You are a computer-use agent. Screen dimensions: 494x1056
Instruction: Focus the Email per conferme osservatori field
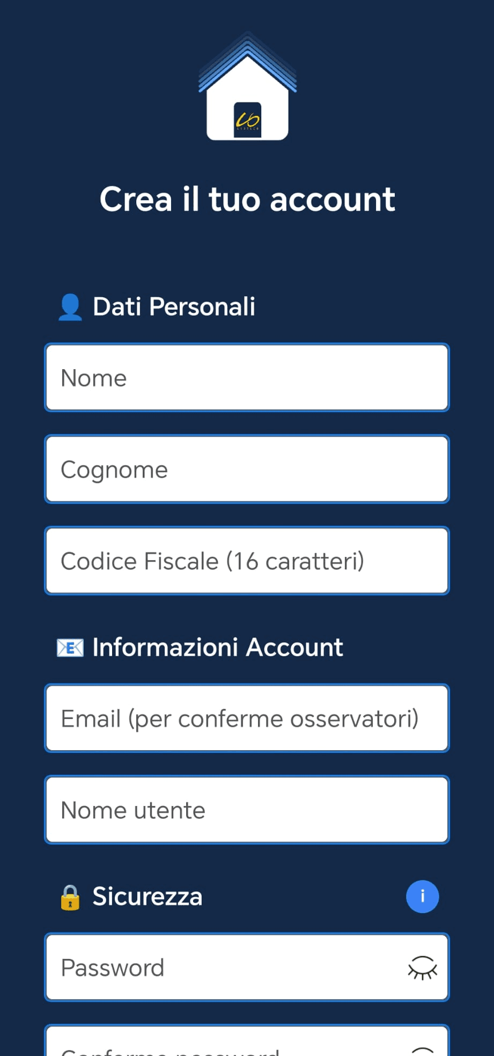[247, 718]
